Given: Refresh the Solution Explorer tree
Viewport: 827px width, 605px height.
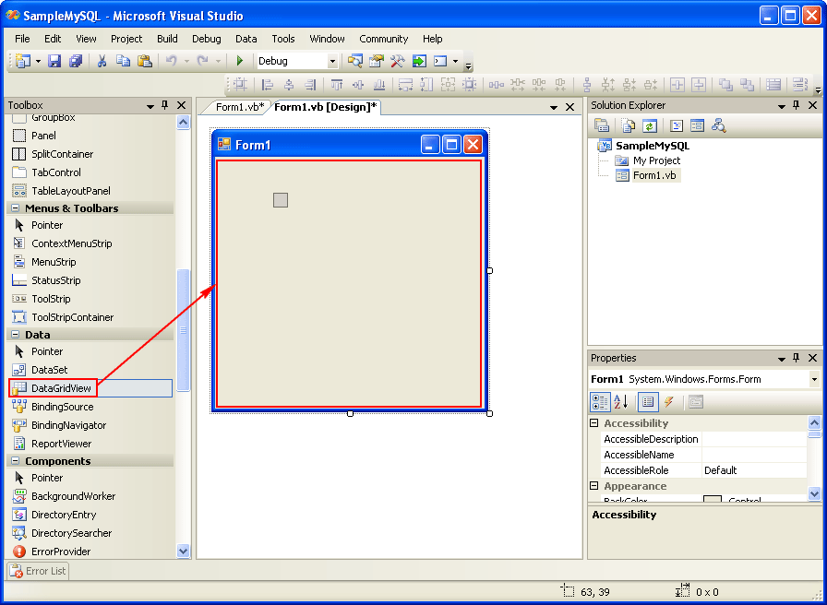Looking at the screenshot, I should [649, 126].
